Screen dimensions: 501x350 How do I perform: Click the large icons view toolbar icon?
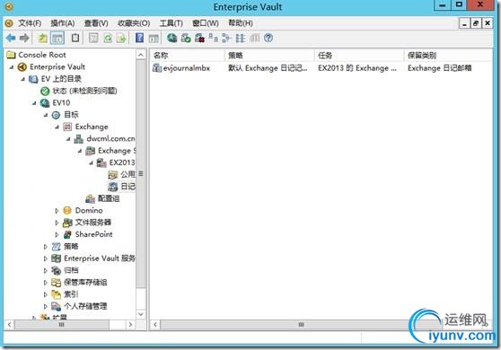coord(213,38)
